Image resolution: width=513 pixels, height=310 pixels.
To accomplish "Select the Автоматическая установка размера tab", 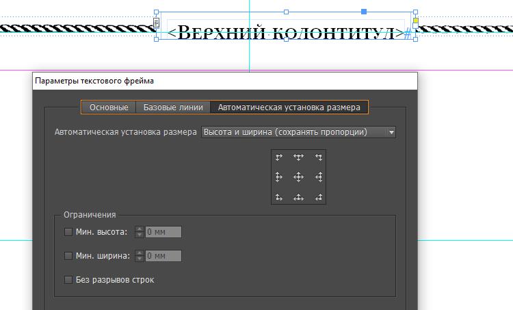I will [289, 107].
